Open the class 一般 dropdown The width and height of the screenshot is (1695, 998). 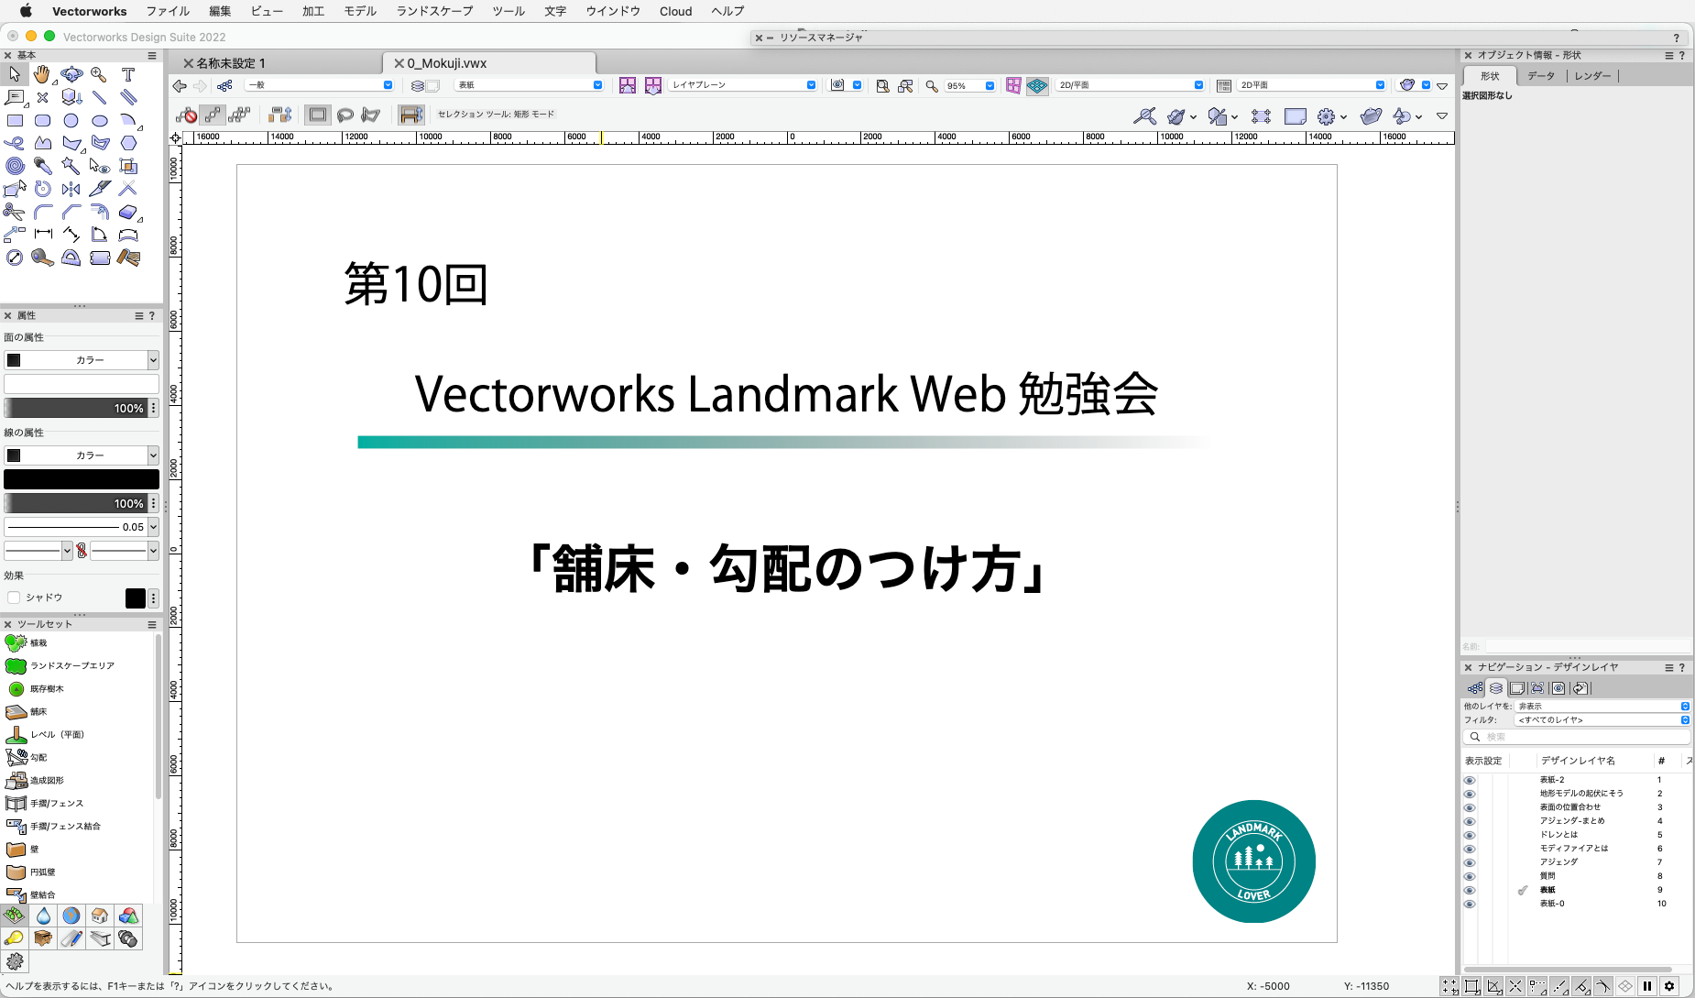[320, 85]
